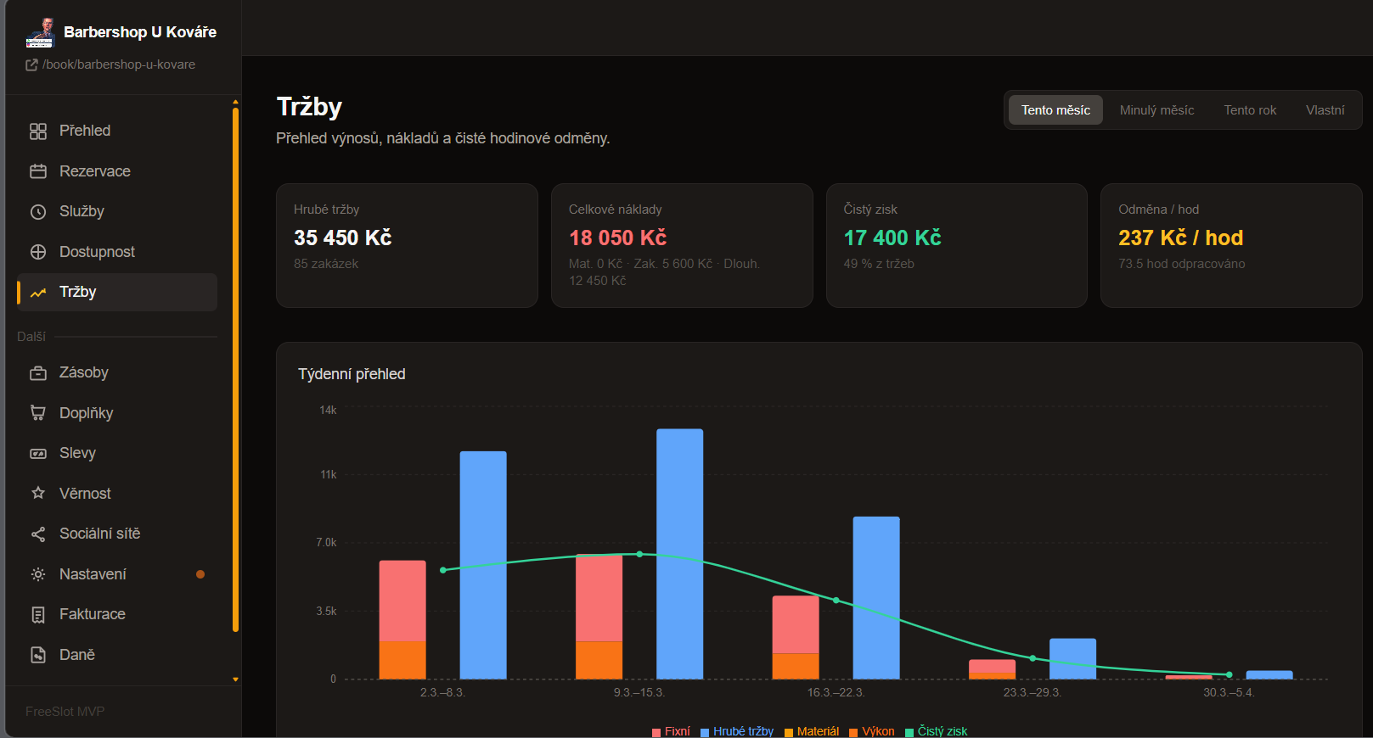The width and height of the screenshot is (1373, 738).
Task: Click the Barbershop U Kováře logo
Action: coord(40,32)
